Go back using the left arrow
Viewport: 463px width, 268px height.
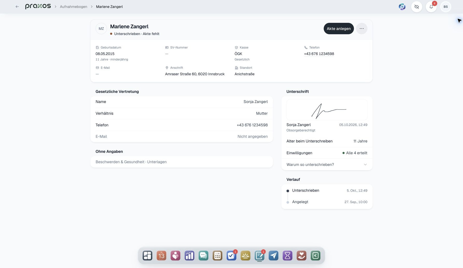(17, 7)
